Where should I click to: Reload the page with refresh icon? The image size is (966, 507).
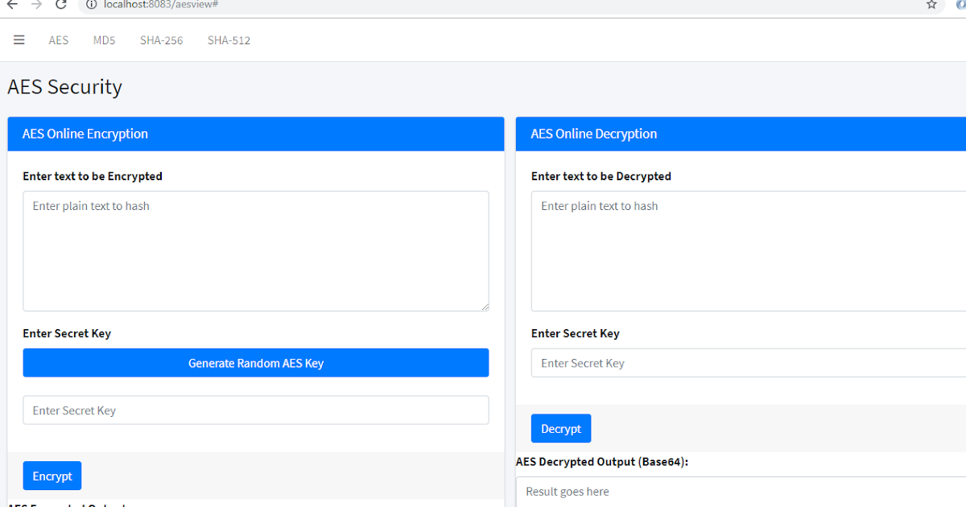[60, 5]
